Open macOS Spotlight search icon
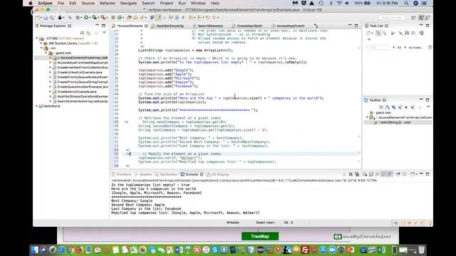This screenshot has width=456, height=256. (x=406, y=3)
